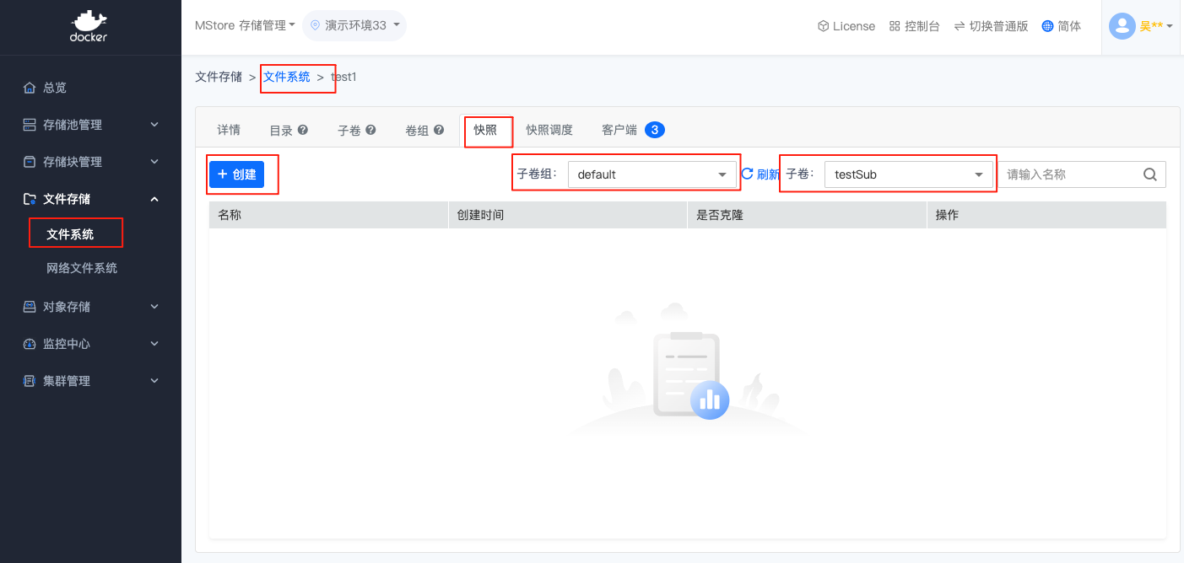Click the 监控中心 monitoring icon in the sidebar
Image resolution: width=1184 pixels, height=563 pixels.
coord(28,343)
